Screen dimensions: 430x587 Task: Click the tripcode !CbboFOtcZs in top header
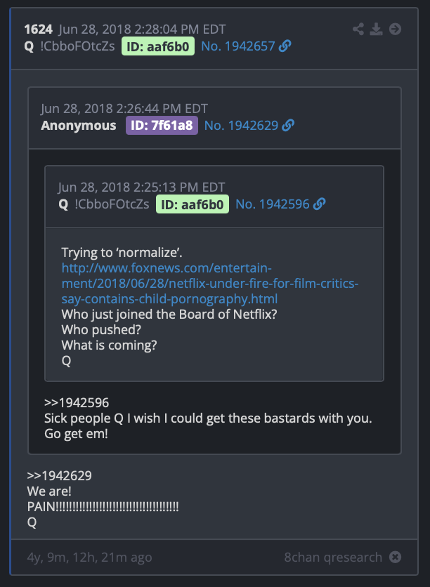point(77,46)
